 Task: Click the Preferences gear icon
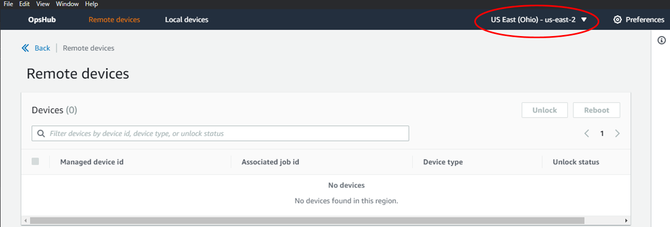click(x=618, y=20)
